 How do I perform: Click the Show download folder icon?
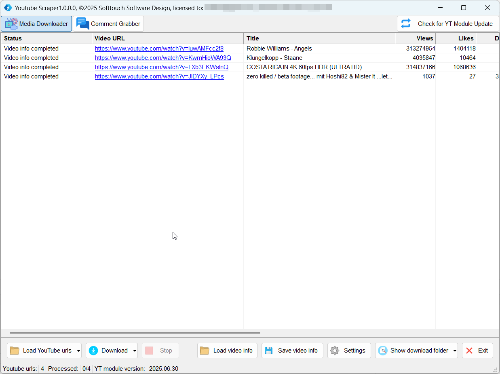pyautogui.click(x=382, y=351)
